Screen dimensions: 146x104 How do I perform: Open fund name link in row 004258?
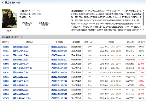pyautogui.click(x=21, y=90)
